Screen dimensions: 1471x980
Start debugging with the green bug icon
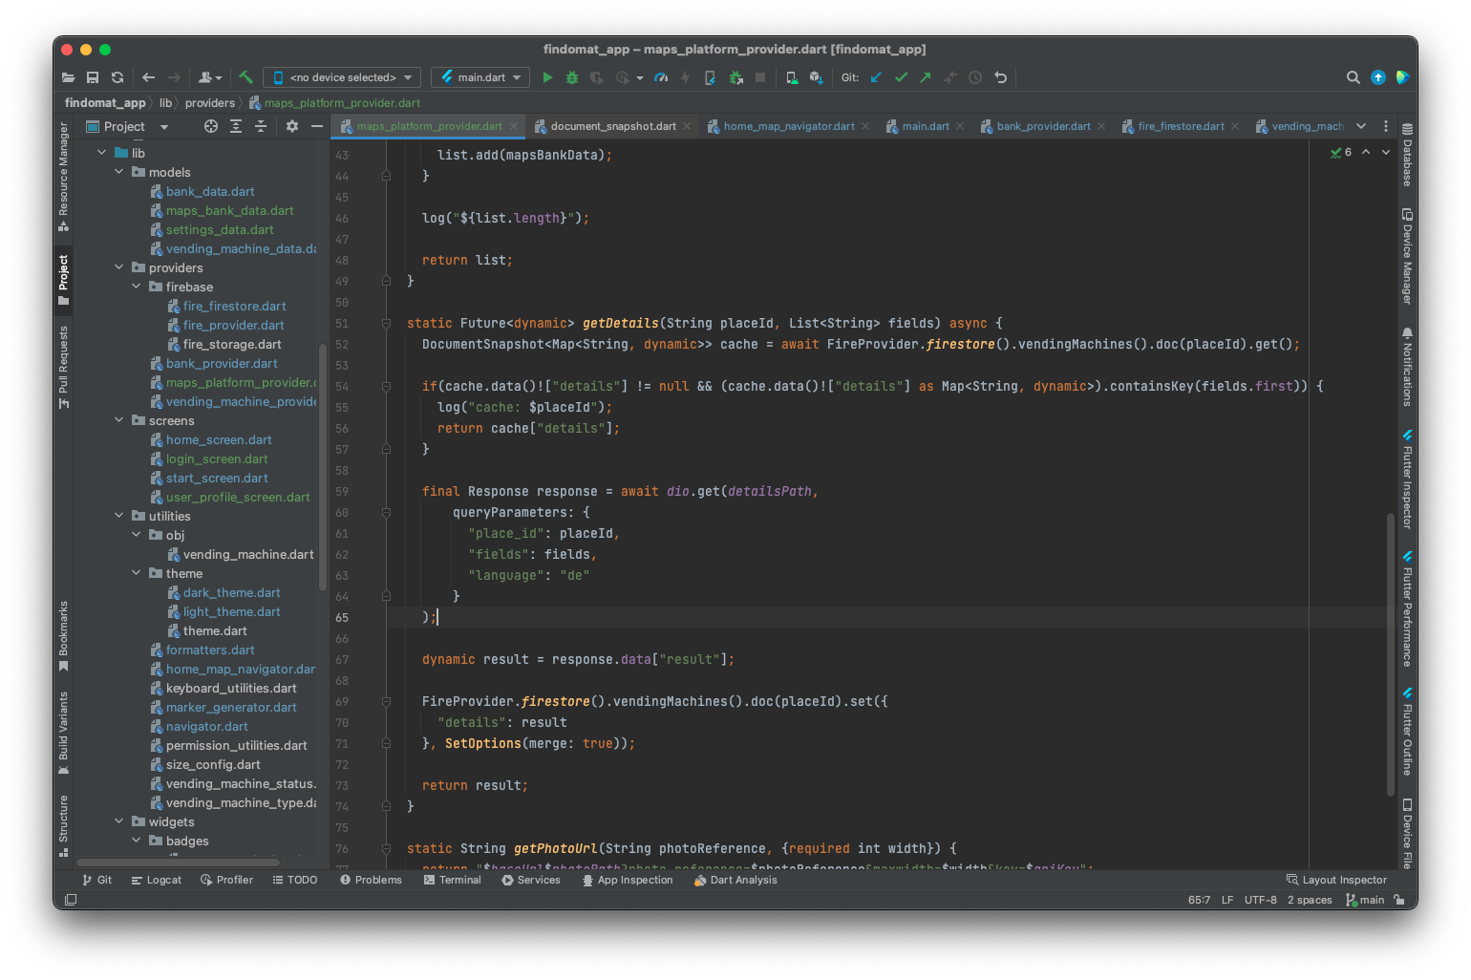pyautogui.click(x=572, y=77)
